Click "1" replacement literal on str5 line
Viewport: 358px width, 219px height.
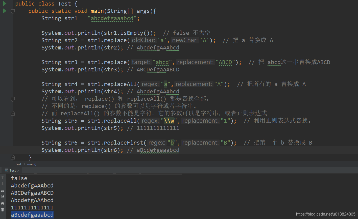coord(226,121)
